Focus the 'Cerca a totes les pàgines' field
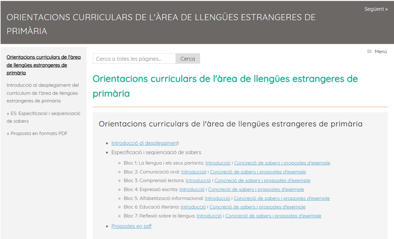This screenshot has width=394, height=239. point(134,59)
